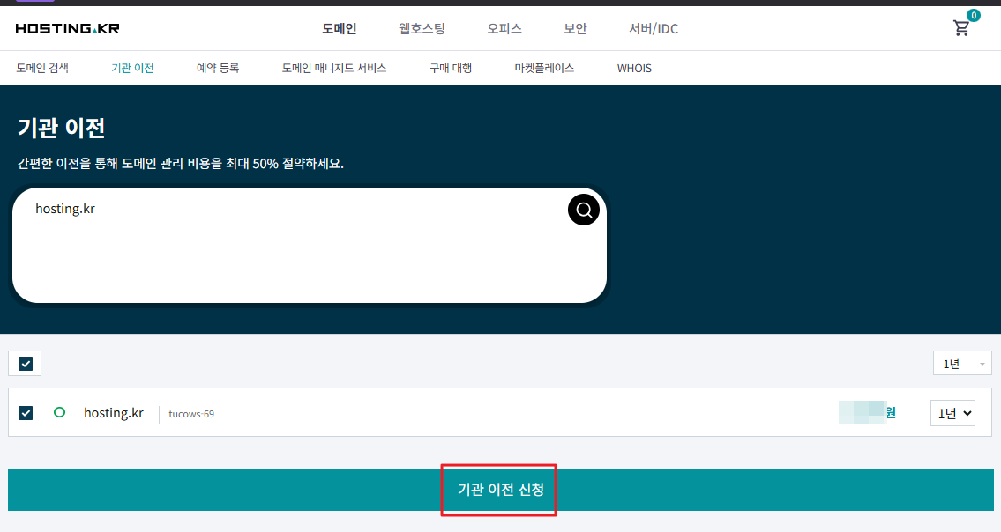Open the WHOIS lookup link
The width and height of the screenshot is (1001, 532).
point(634,68)
